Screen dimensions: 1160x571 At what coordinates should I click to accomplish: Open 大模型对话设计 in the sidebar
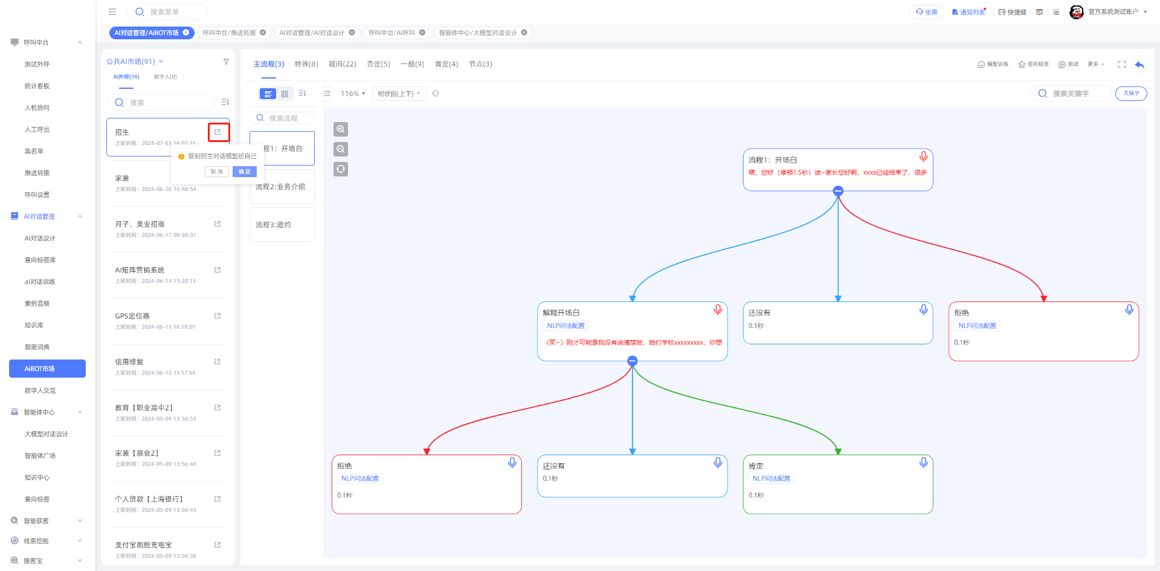[47, 434]
